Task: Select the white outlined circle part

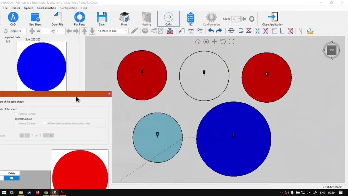Action: pos(204,76)
